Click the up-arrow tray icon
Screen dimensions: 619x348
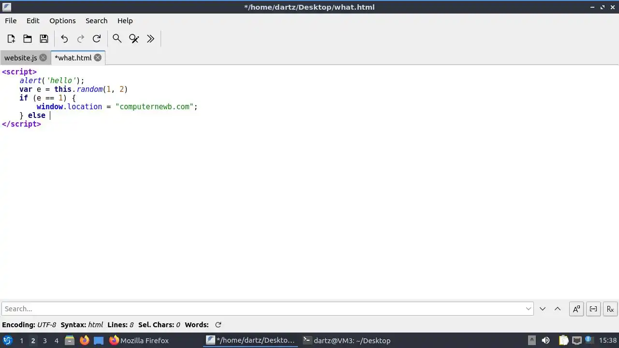coord(531,340)
